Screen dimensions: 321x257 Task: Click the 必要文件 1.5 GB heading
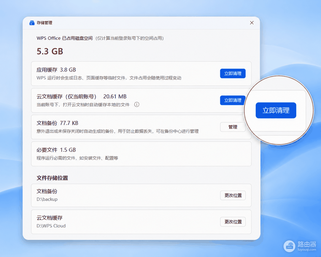(x=56, y=150)
